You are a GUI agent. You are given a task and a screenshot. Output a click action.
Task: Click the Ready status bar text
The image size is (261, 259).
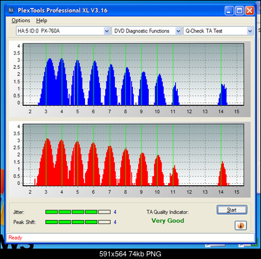tap(16, 238)
